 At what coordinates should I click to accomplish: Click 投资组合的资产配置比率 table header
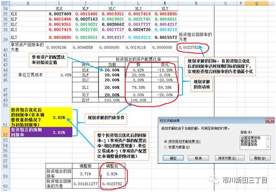point(138,59)
